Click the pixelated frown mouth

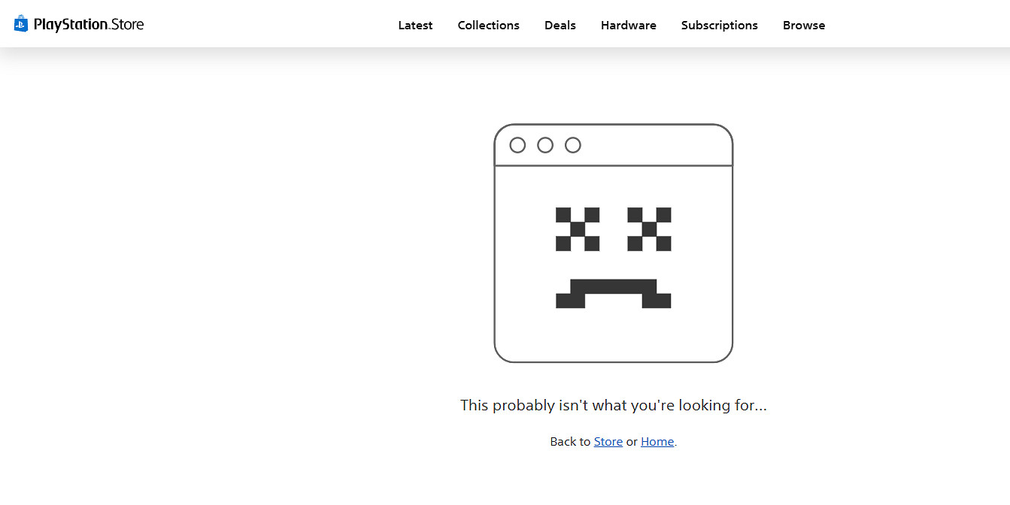point(613,292)
